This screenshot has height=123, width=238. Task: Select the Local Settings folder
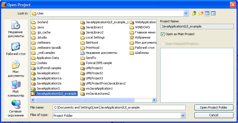93,37
